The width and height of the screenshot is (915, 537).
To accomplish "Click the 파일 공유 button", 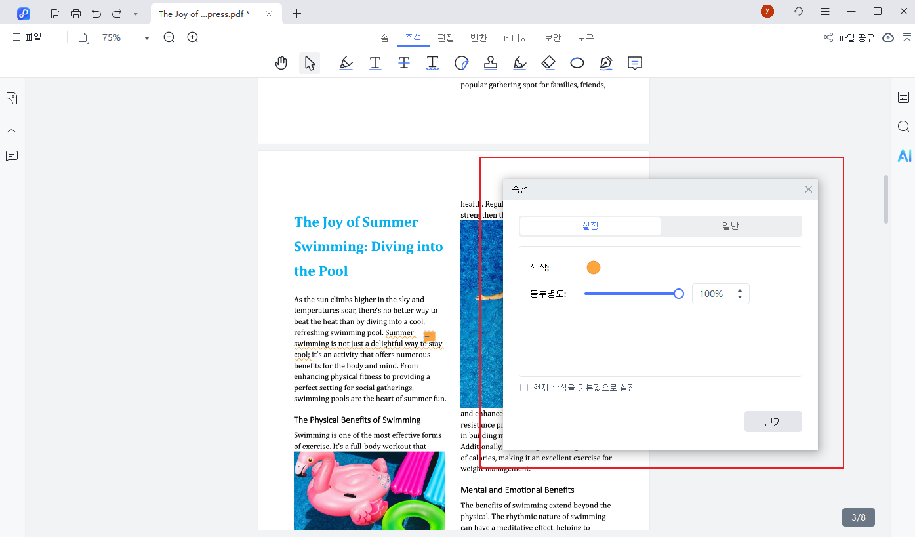I will [x=849, y=38].
